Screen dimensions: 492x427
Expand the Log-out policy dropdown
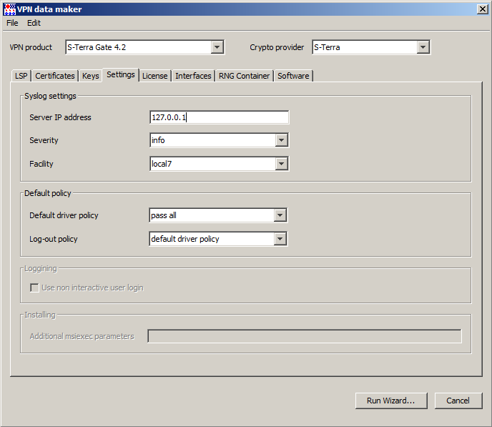(280, 239)
